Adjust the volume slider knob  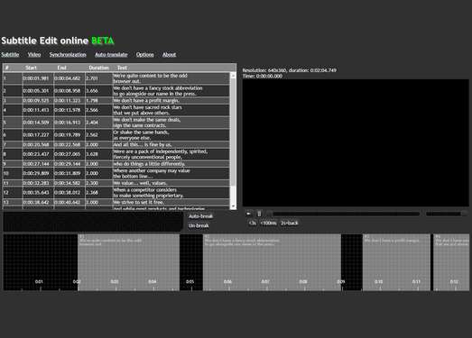464,214
